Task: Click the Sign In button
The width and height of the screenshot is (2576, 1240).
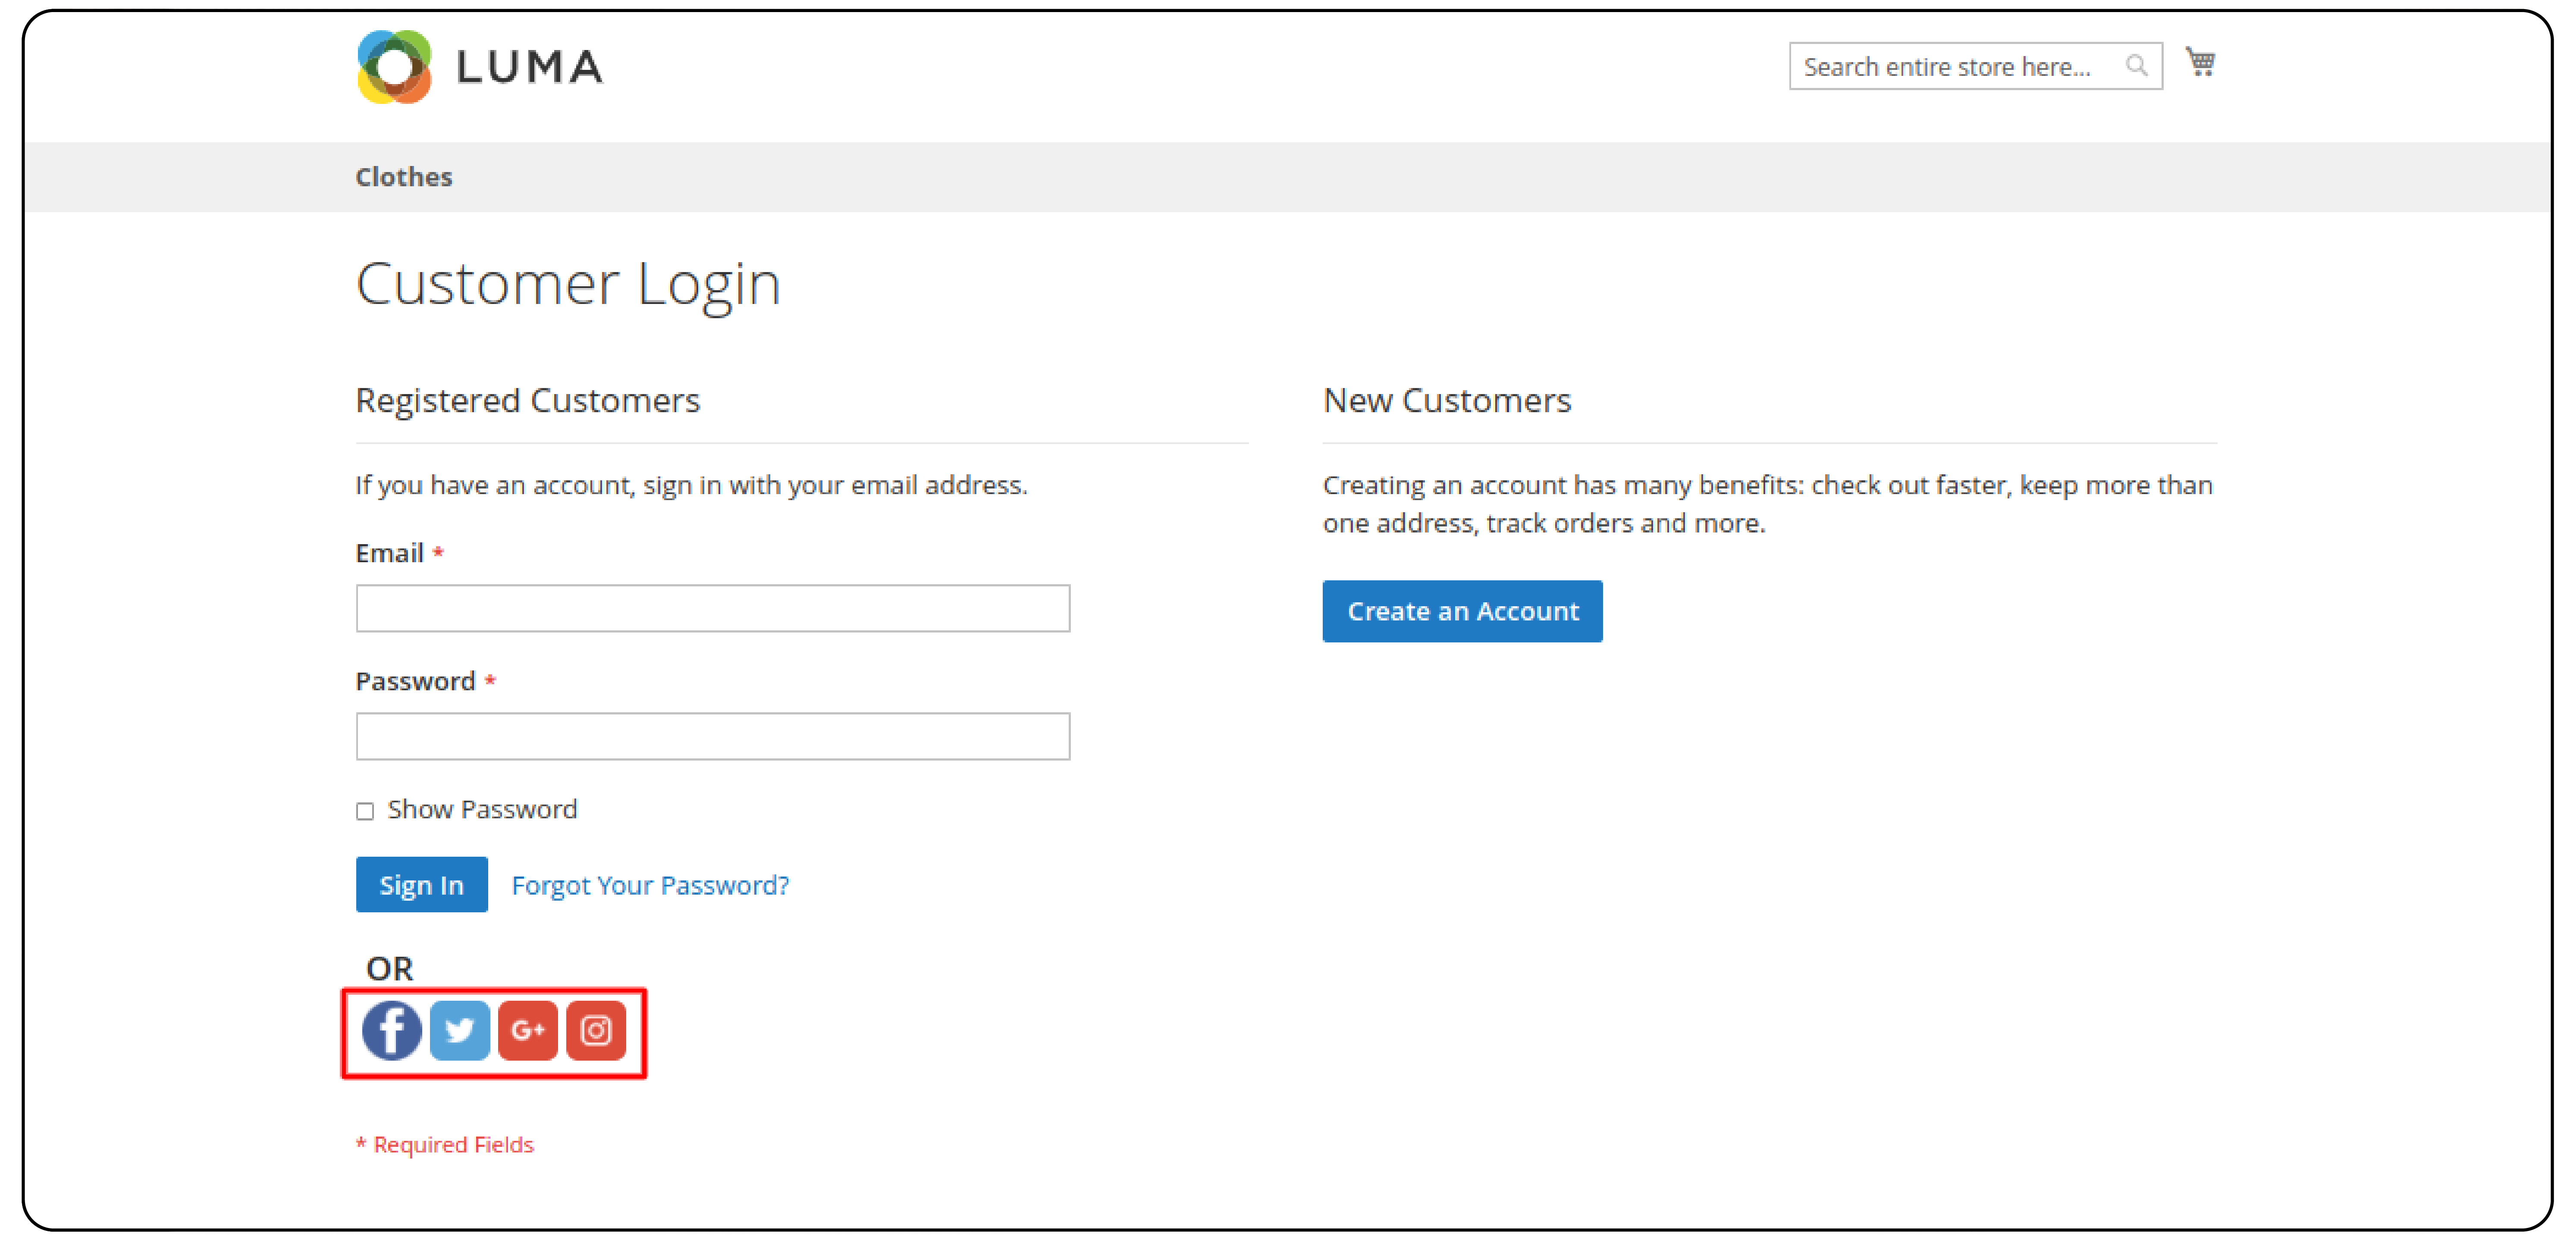Action: pos(422,885)
